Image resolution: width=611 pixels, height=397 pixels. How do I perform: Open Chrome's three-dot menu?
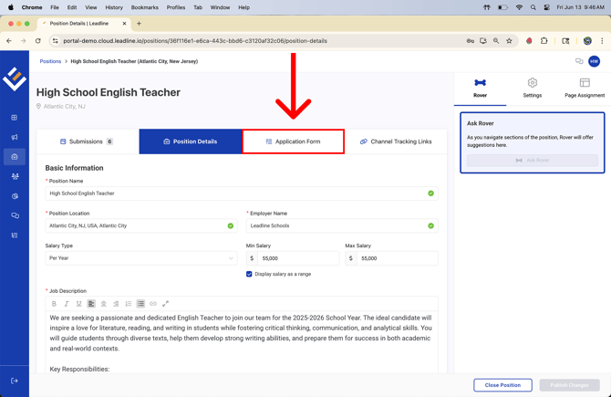click(x=602, y=41)
